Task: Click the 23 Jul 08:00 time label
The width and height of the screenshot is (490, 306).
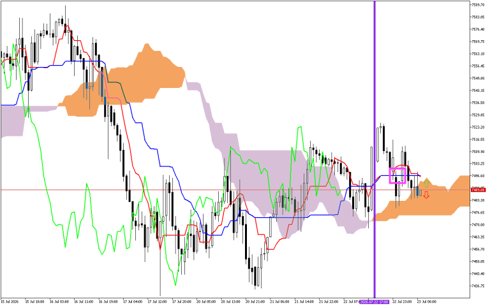Action: 427,302
